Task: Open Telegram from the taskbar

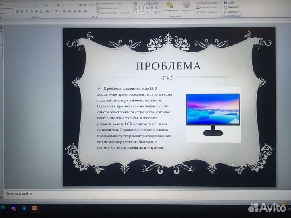Action: 24,208
